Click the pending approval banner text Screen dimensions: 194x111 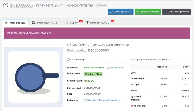click(31, 33)
